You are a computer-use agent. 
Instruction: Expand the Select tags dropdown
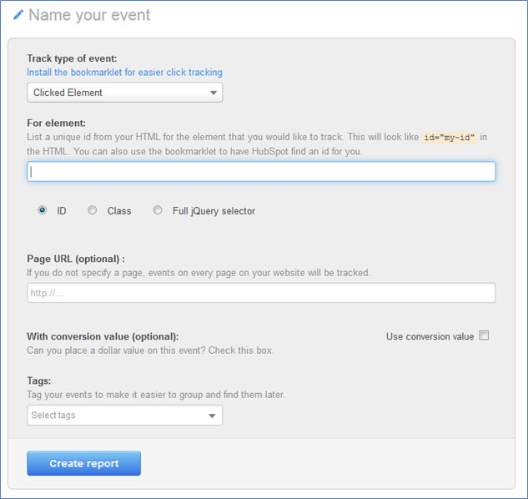point(124,415)
